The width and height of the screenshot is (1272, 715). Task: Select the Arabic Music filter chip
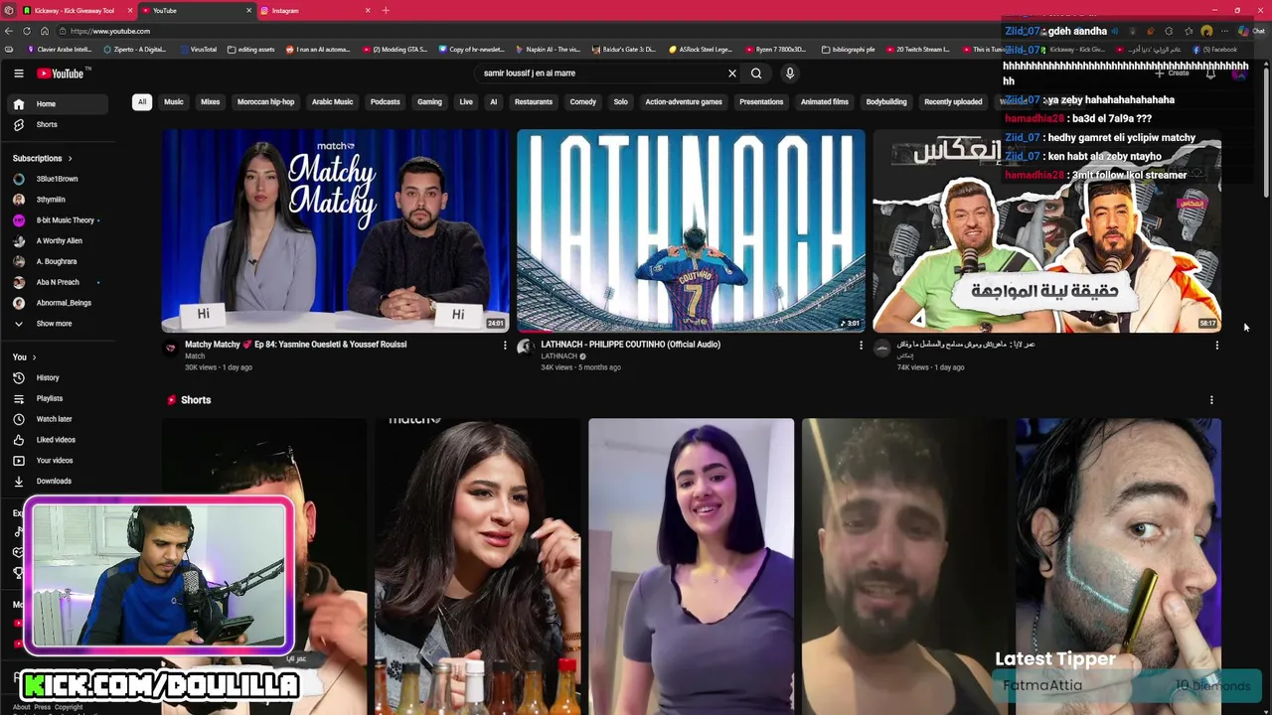(332, 101)
